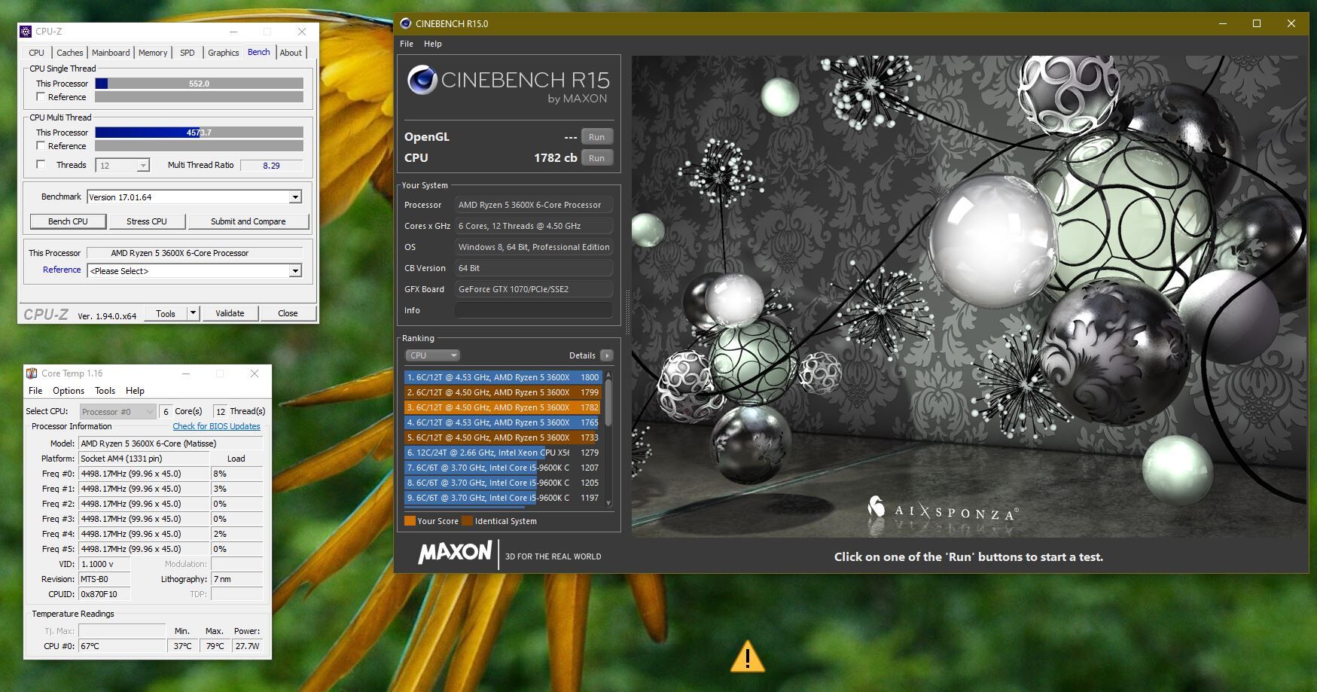The height and width of the screenshot is (692, 1317).
Task: Click the Info input field in Cinebench
Action: tap(534, 310)
